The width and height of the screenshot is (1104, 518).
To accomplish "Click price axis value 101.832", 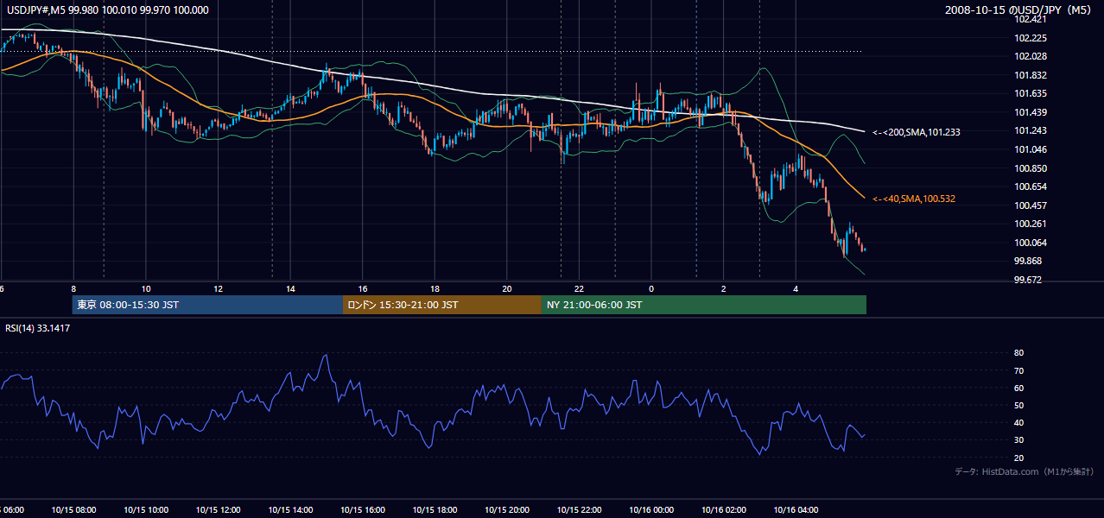I will [x=1030, y=75].
